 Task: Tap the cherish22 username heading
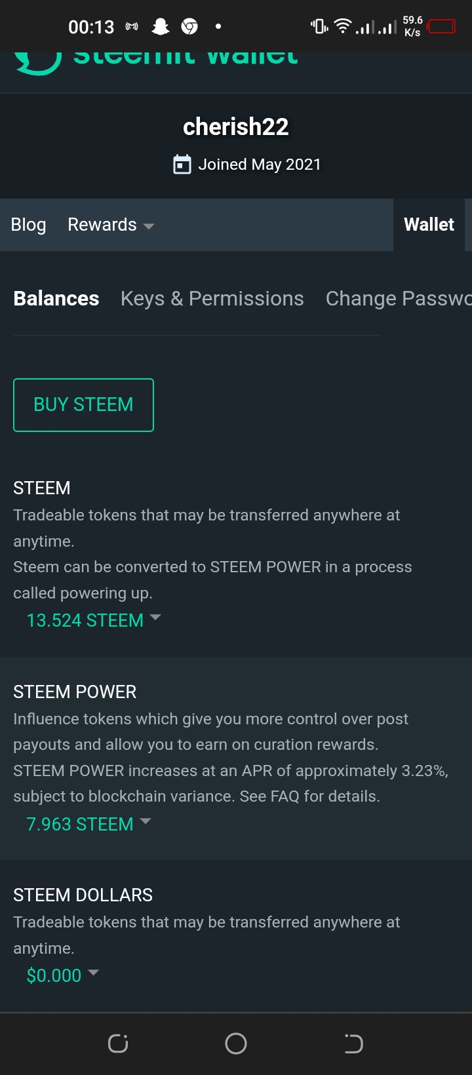coord(236,127)
